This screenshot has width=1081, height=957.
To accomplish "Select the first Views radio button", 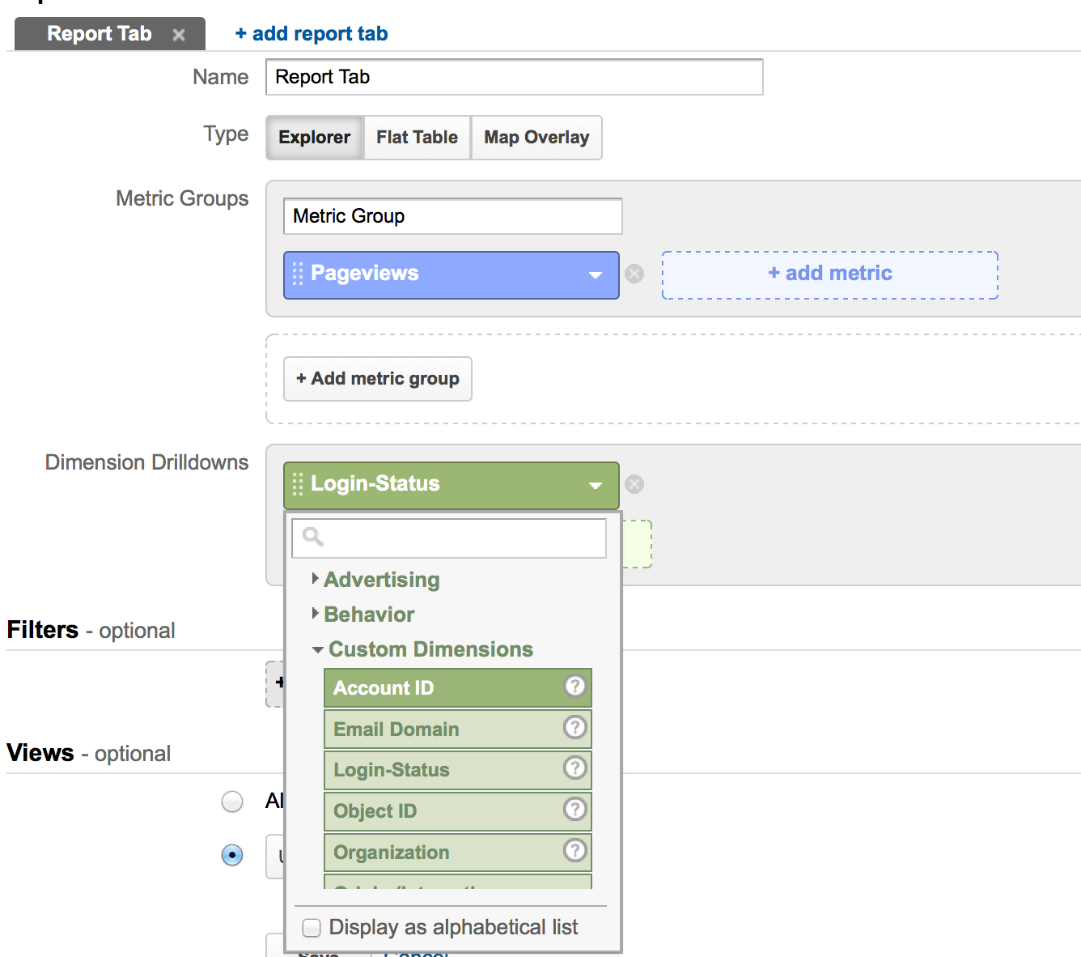I will (x=232, y=802).
